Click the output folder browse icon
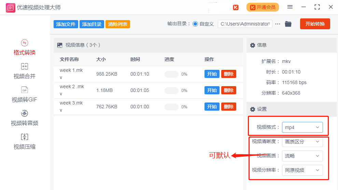 [288, 24]
